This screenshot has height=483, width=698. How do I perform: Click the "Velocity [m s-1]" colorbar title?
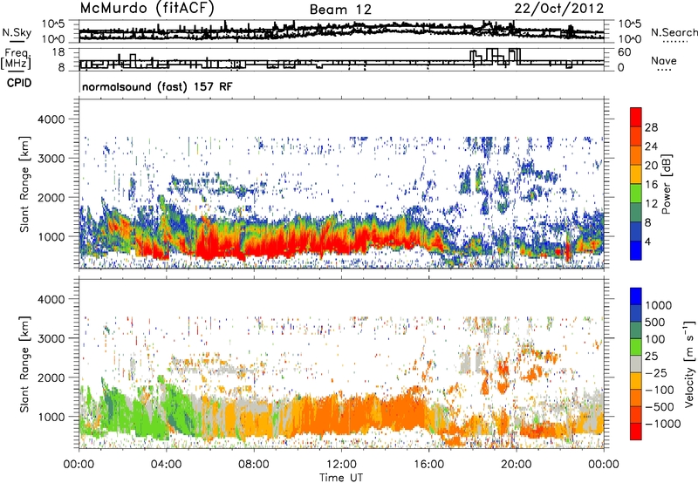pyautogui.click(x=689, y=364)
